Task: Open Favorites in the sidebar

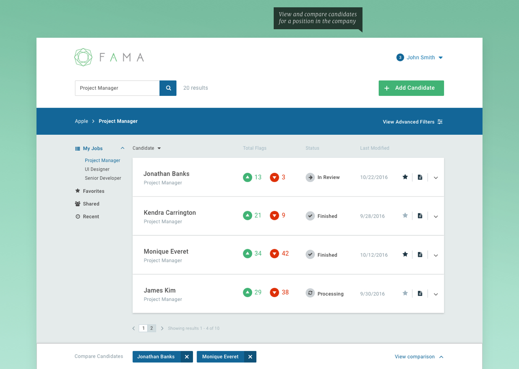Action: tap(94, 191)
